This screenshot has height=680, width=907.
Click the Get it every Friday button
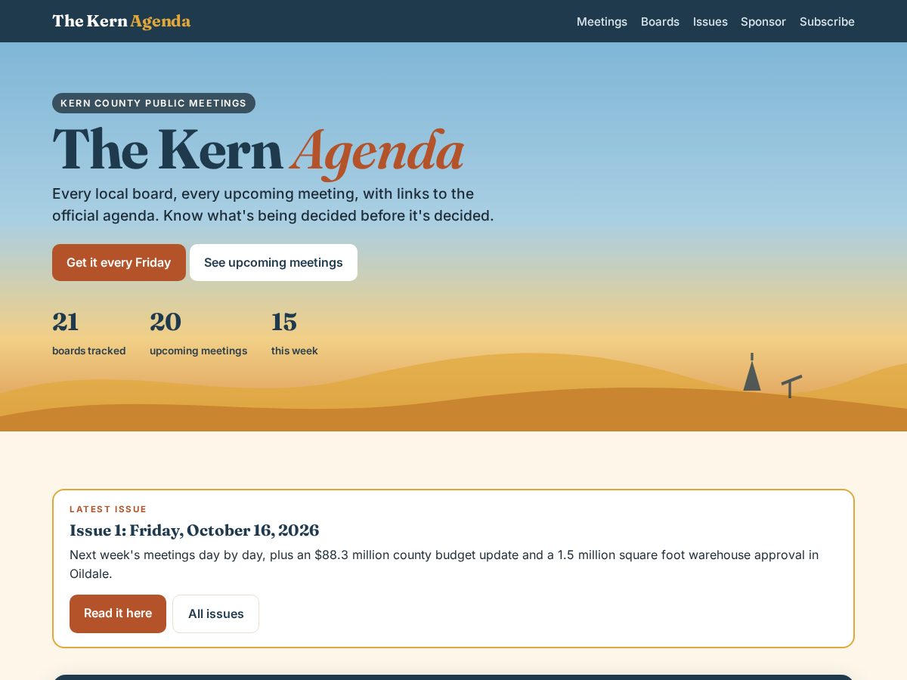(119, 262)
